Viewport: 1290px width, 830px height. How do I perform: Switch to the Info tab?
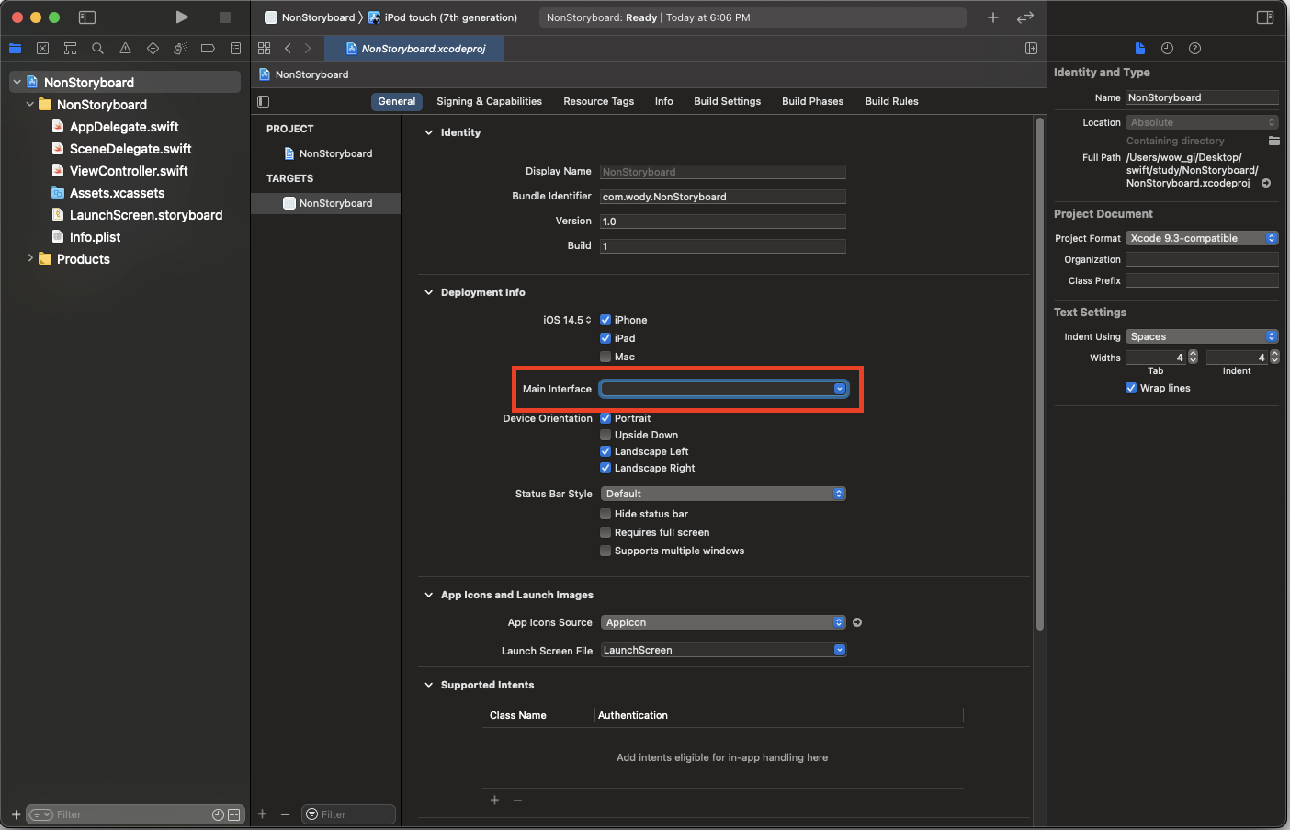pyautogui.click(x=663, y=101)
